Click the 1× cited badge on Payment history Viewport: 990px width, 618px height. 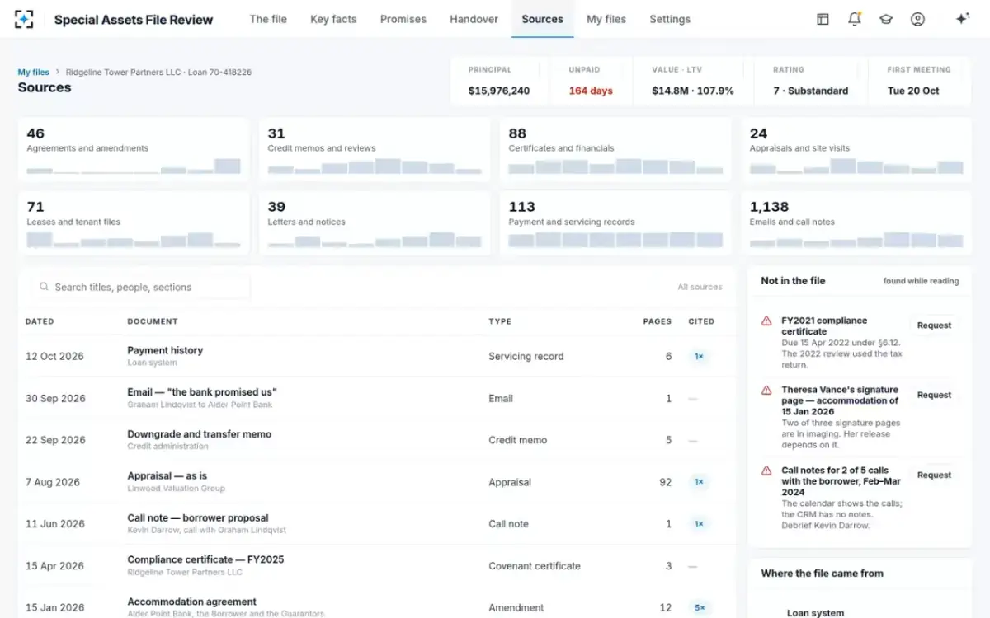(699, 357)
